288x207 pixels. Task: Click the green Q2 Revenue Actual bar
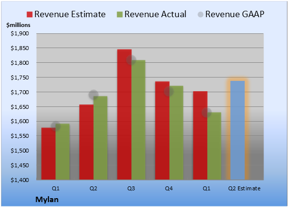(x=100, y=138)
